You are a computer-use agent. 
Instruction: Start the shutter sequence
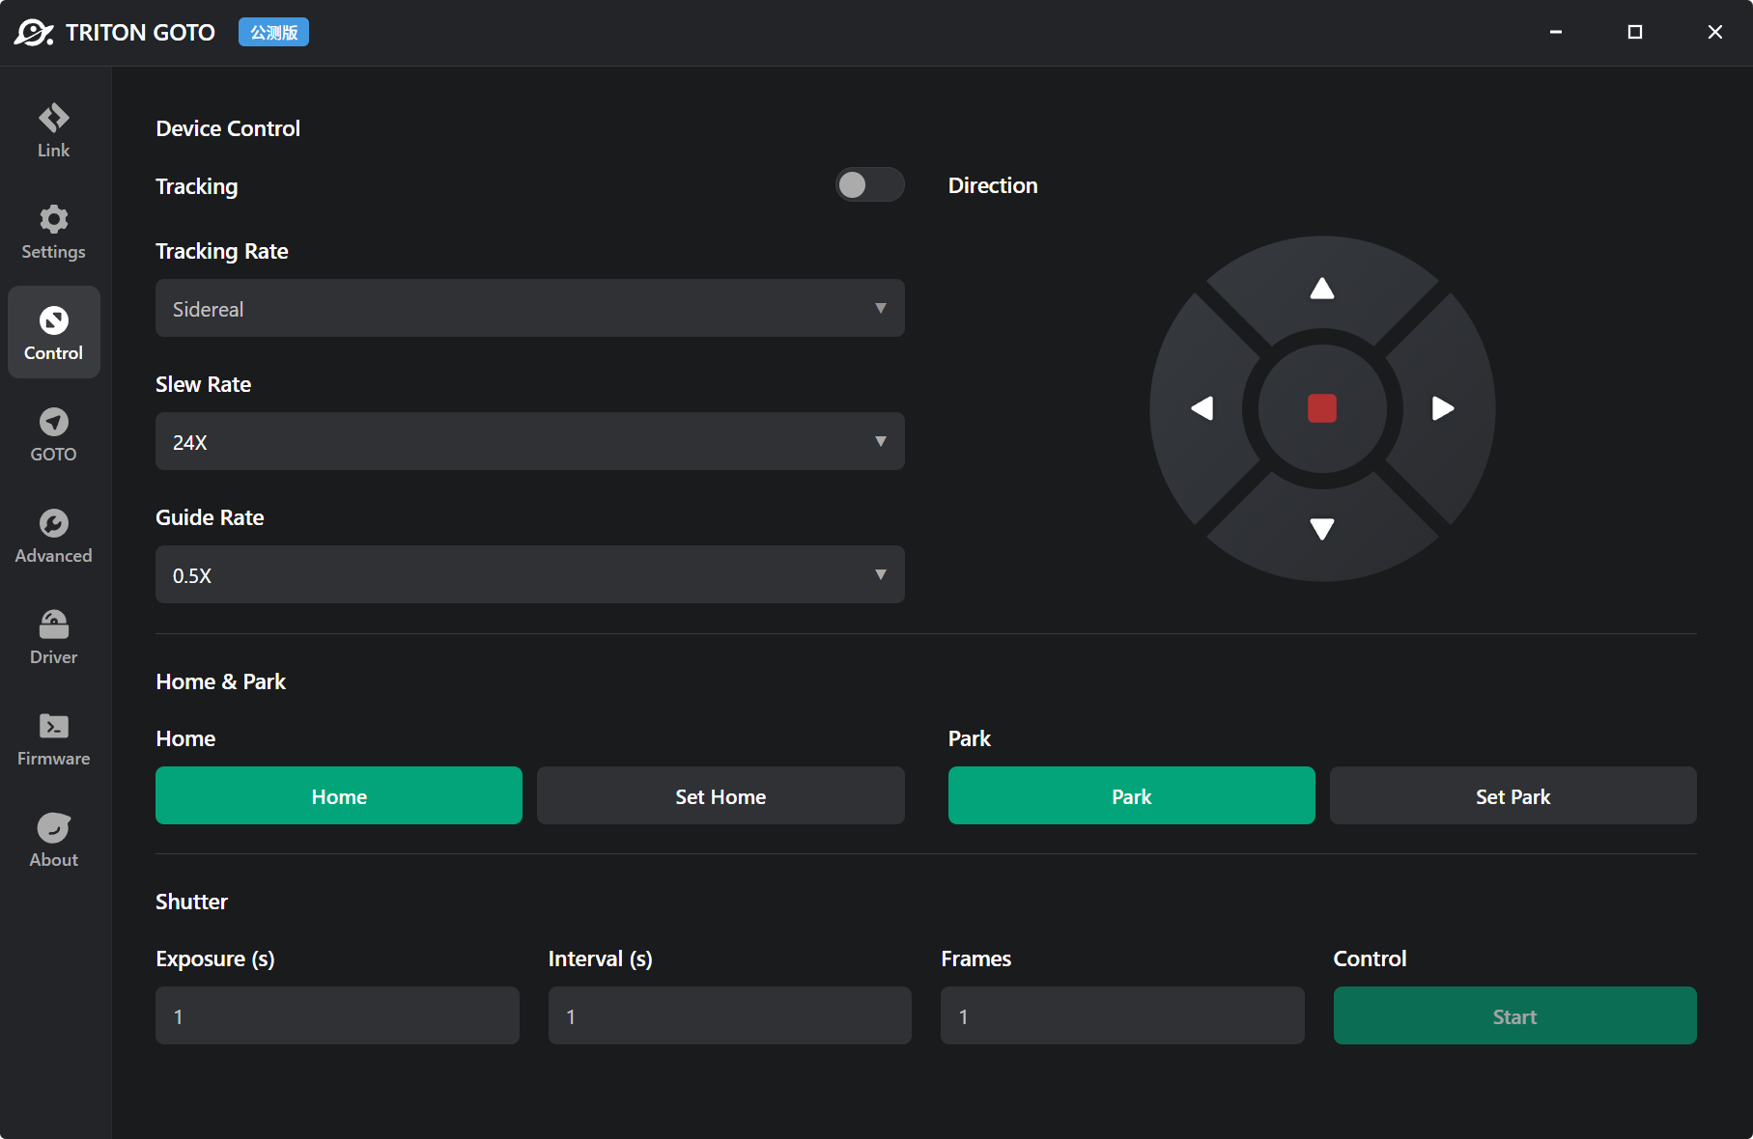coord(1513,1016)
